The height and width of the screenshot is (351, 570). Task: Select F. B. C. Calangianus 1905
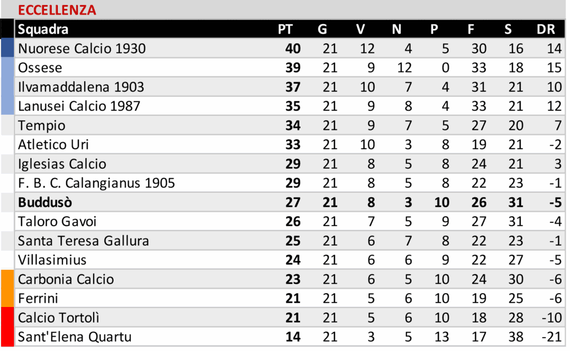[96, 183]
